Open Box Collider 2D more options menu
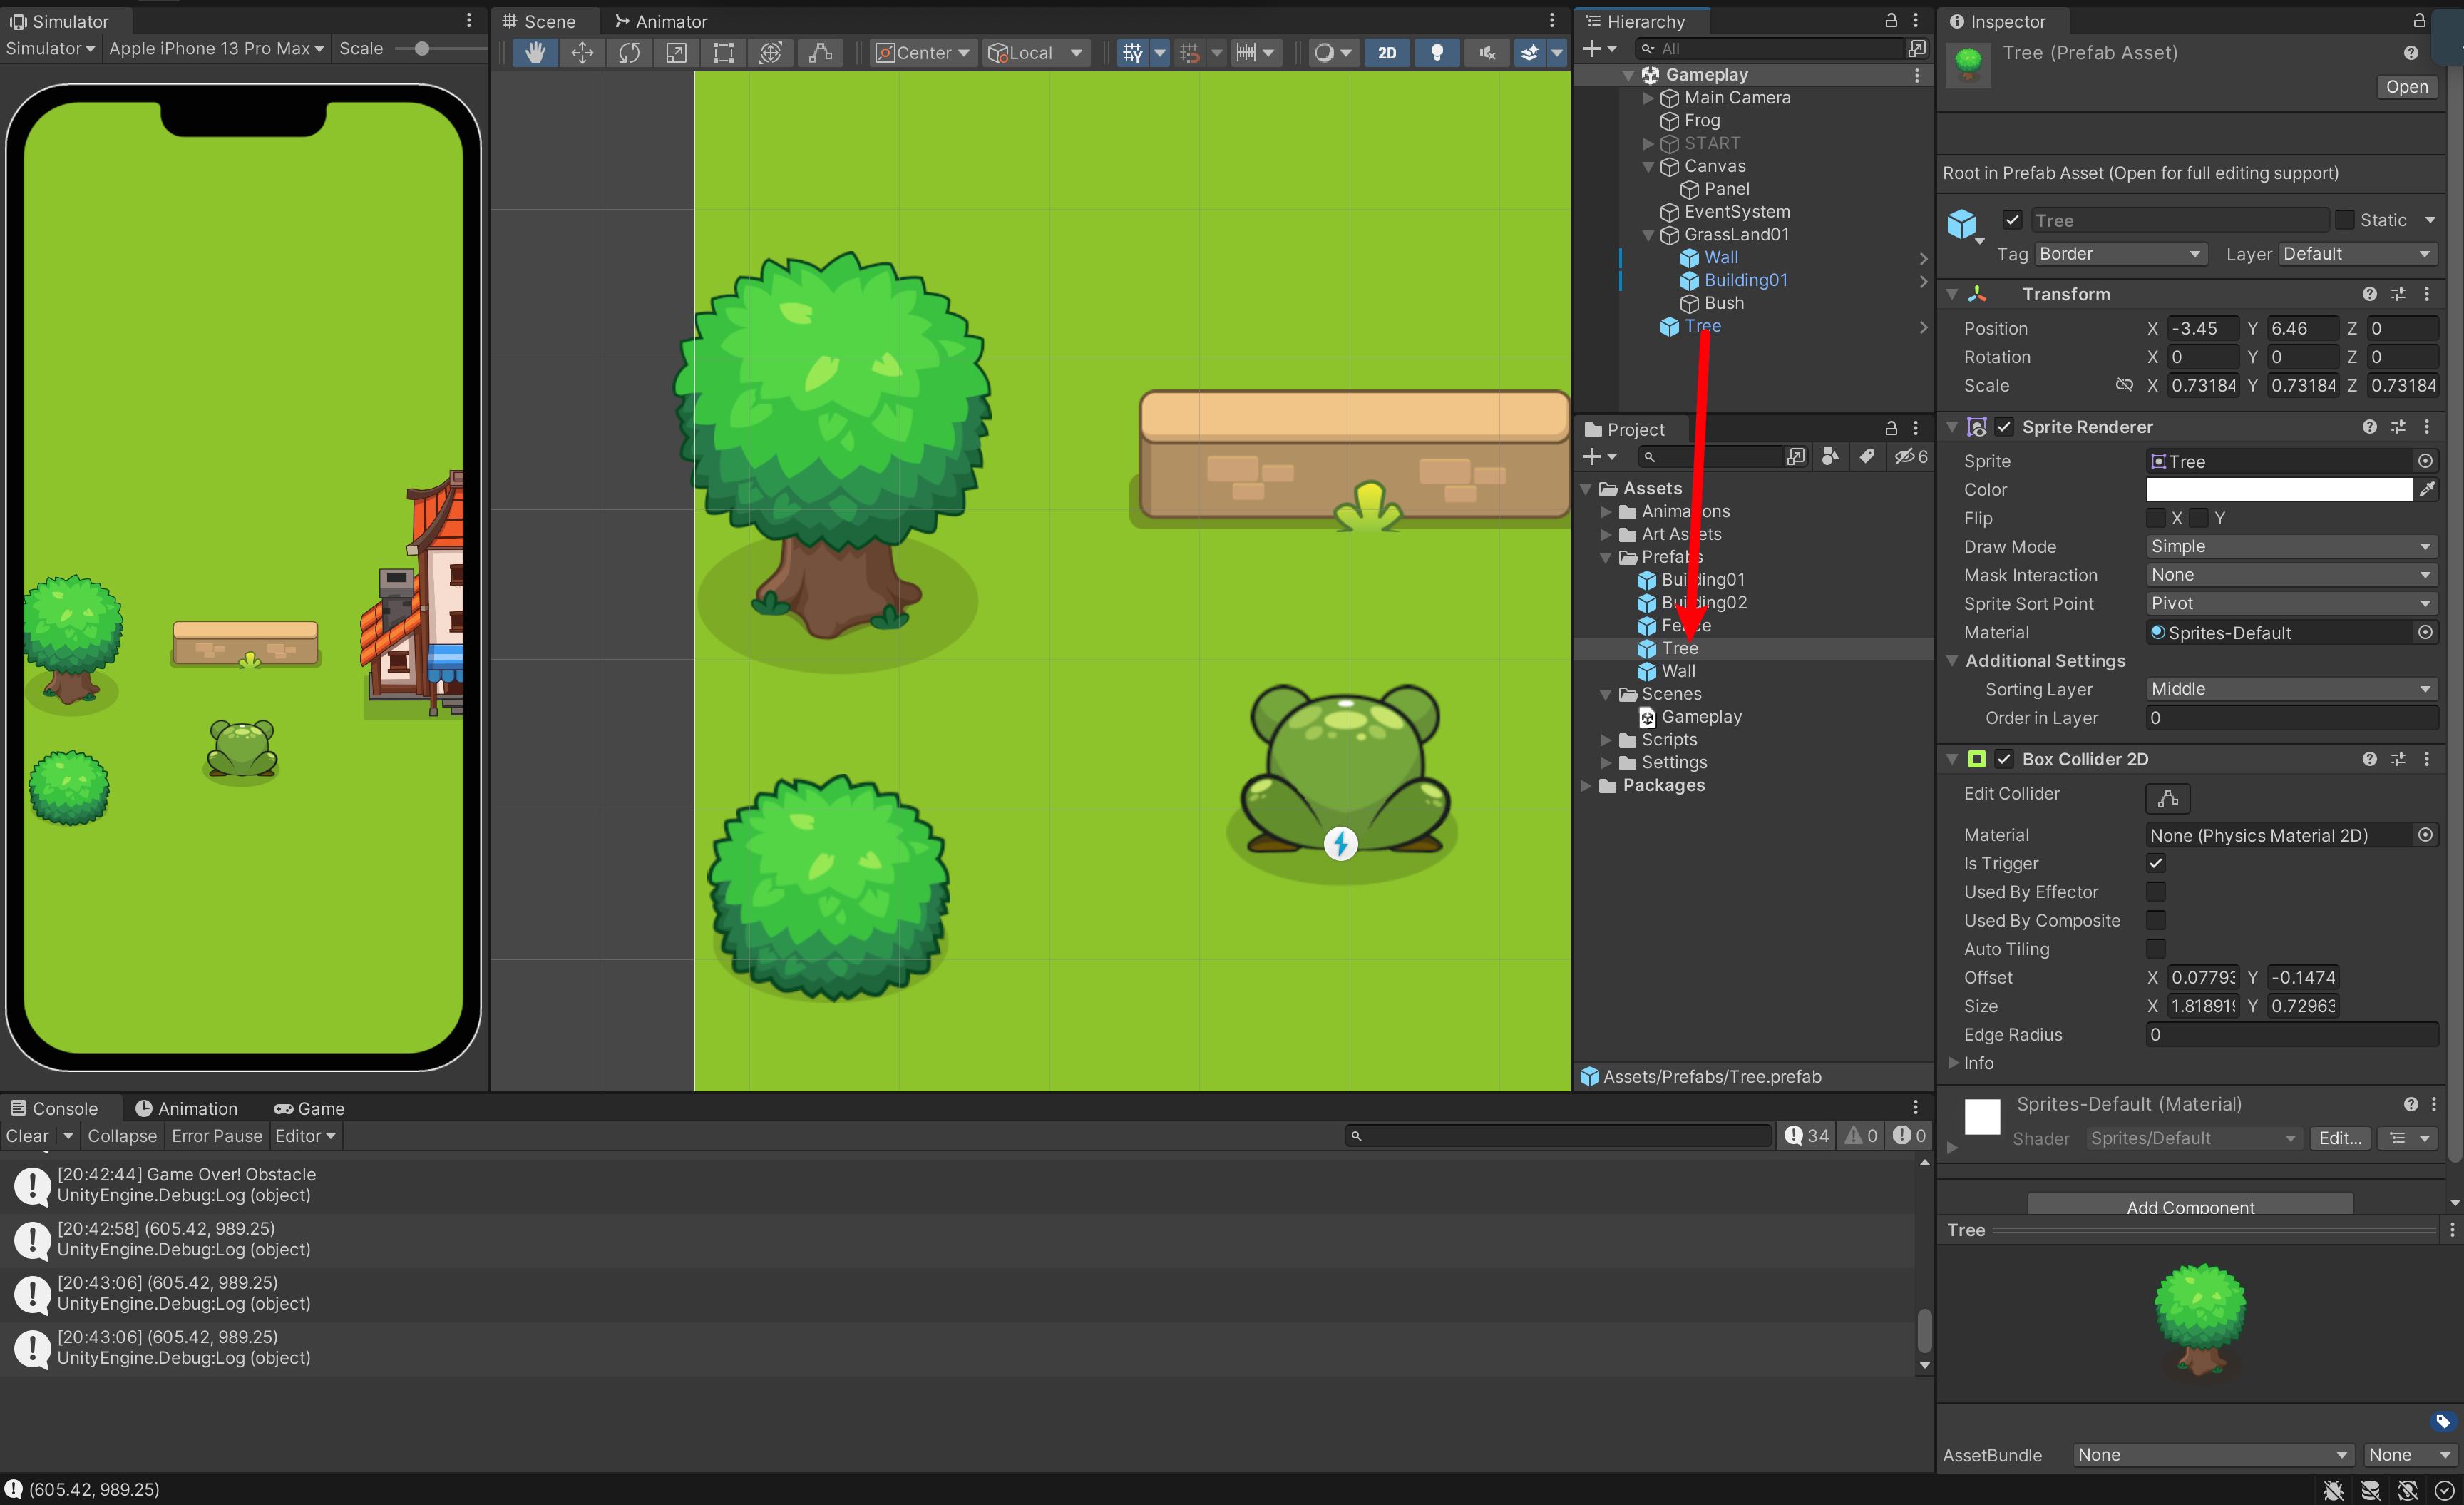This screenshot has height=1505, width=2464. point(2427,760)
